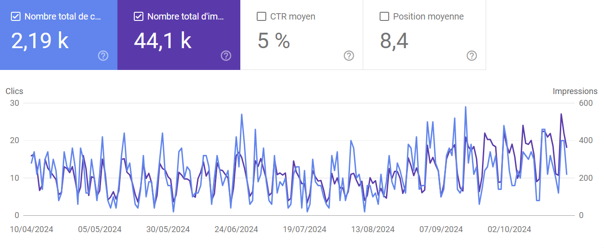604x248 pixels.
Task: Click help icon on total clicks card
Action: pos(103,56)
